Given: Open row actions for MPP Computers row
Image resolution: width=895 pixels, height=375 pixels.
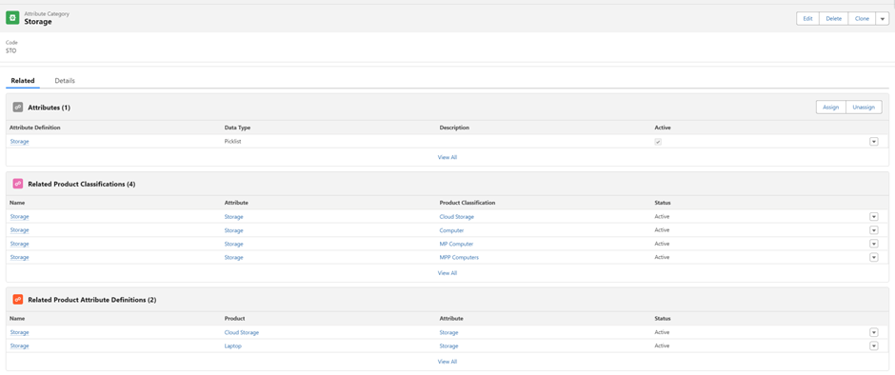Looking at the screenshot, I should pyautogui.click(x=873, y=257).
